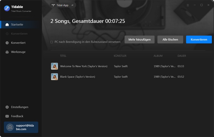Click the envelope icon beside Feedback
Screen dimensions: 214x137
click(7, 116)
